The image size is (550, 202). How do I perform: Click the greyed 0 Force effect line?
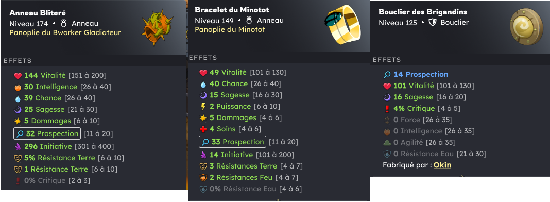tap(418, 120)
